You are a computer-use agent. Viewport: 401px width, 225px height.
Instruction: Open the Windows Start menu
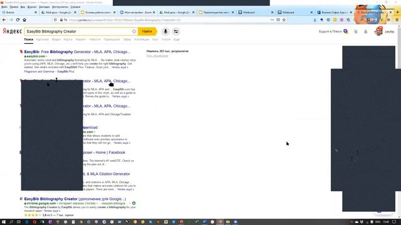tap(4, 222)
